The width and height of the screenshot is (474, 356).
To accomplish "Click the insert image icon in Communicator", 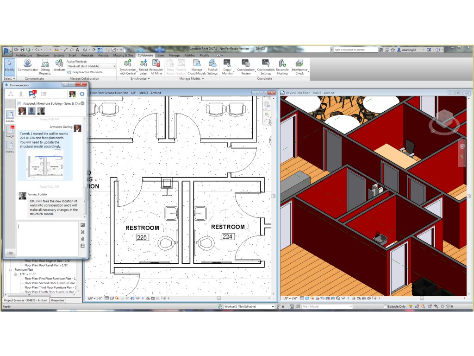I will point(82,225).
